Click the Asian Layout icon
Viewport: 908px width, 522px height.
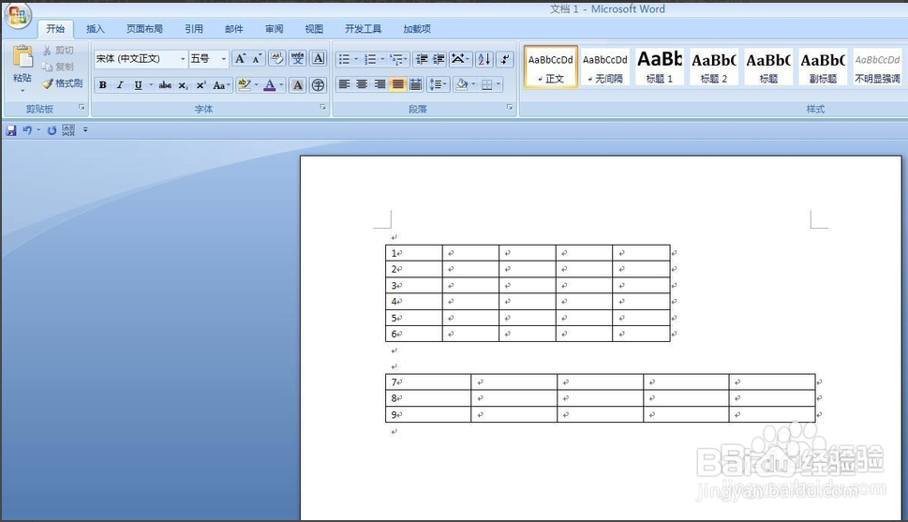pyautogui.click(x=458, y=59)
